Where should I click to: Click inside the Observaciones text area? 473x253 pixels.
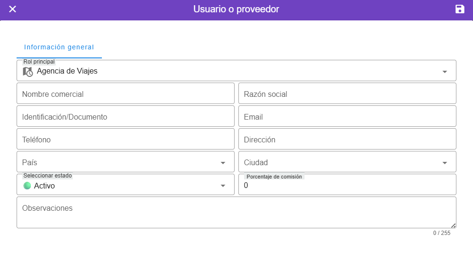point(236,213)
